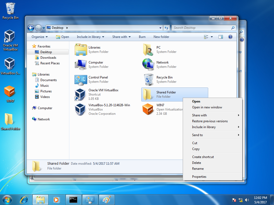
Task: Click the New folder button
Action: point(161,37)
